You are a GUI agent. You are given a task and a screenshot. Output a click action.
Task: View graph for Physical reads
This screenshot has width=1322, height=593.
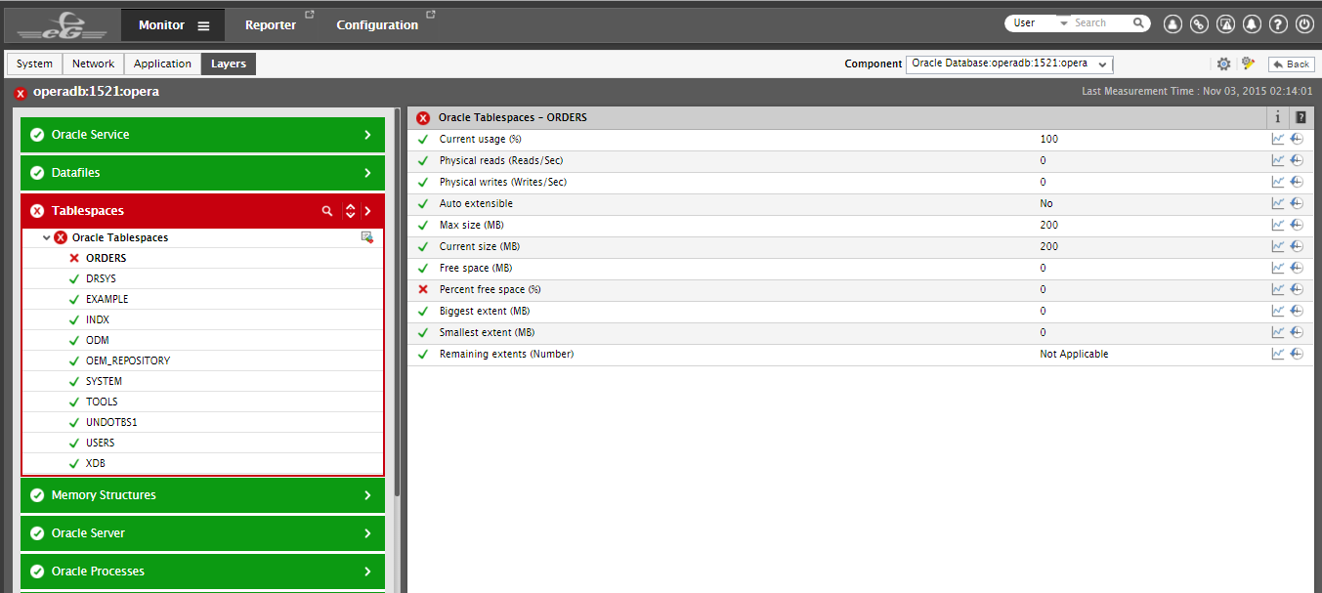pyautogui.click(x=1278, y=160)
